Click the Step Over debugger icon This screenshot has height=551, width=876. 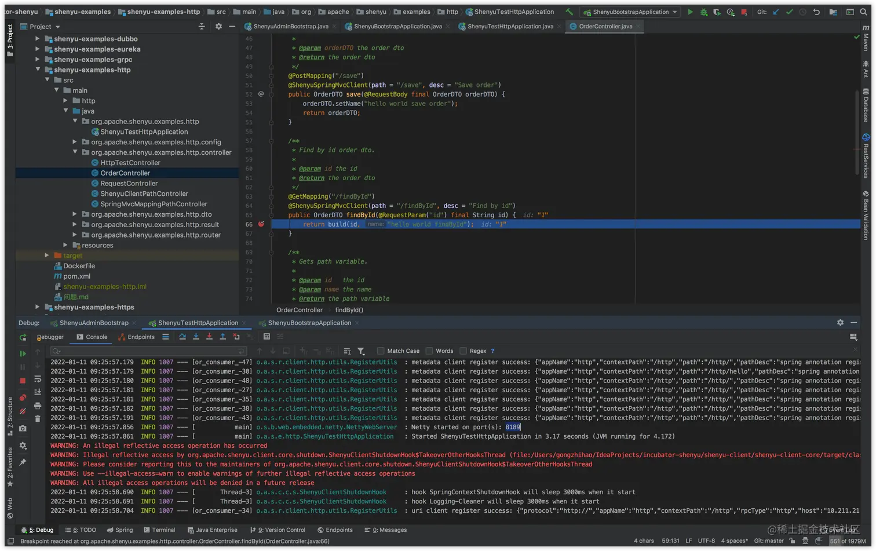coord(183,337)
